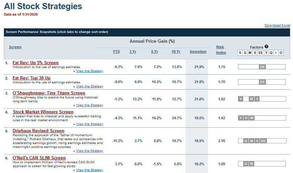This screenshot has width=293, height=173.
Task: Click the Factors help question mark icon
Action: coord(266,47)
